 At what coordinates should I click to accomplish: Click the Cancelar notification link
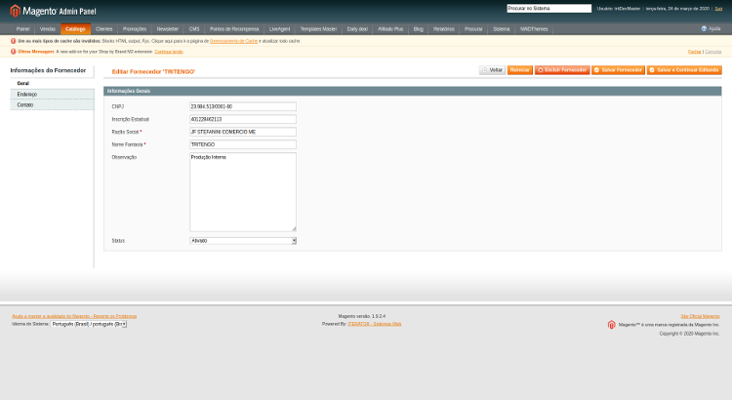712,52
